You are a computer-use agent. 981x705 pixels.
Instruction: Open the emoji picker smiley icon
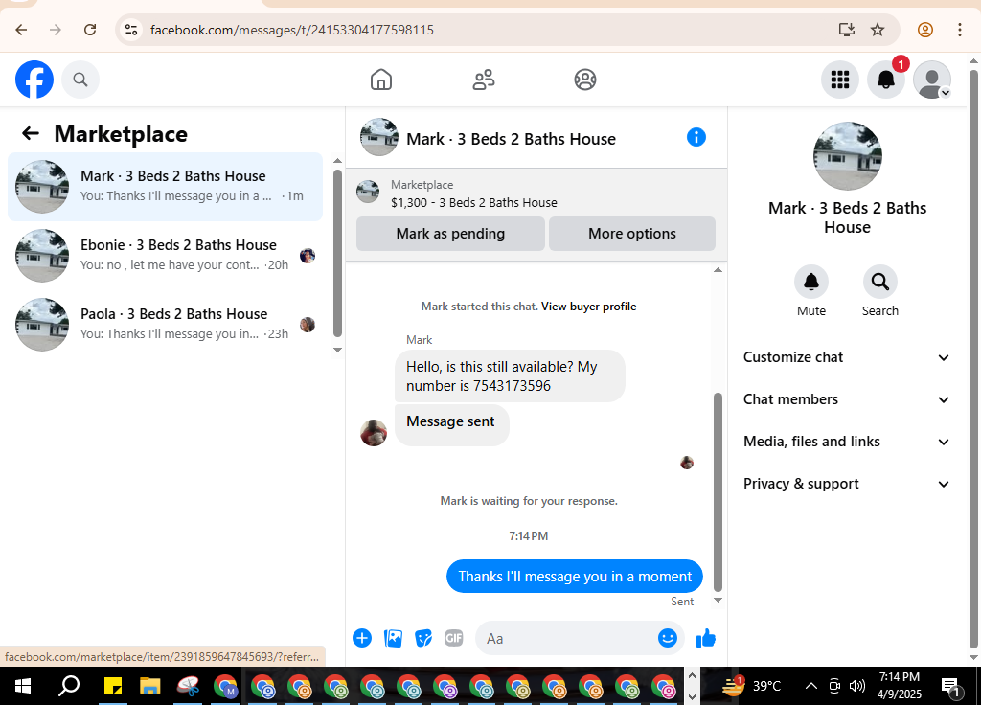668,638
